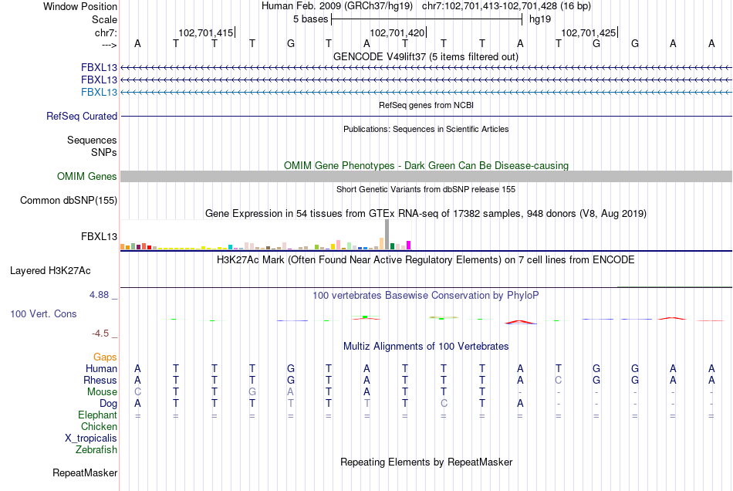This screenshot has width=733, height=491.
Task: Open Gene Expression in 54 tissues title
Action: [426, 213]
